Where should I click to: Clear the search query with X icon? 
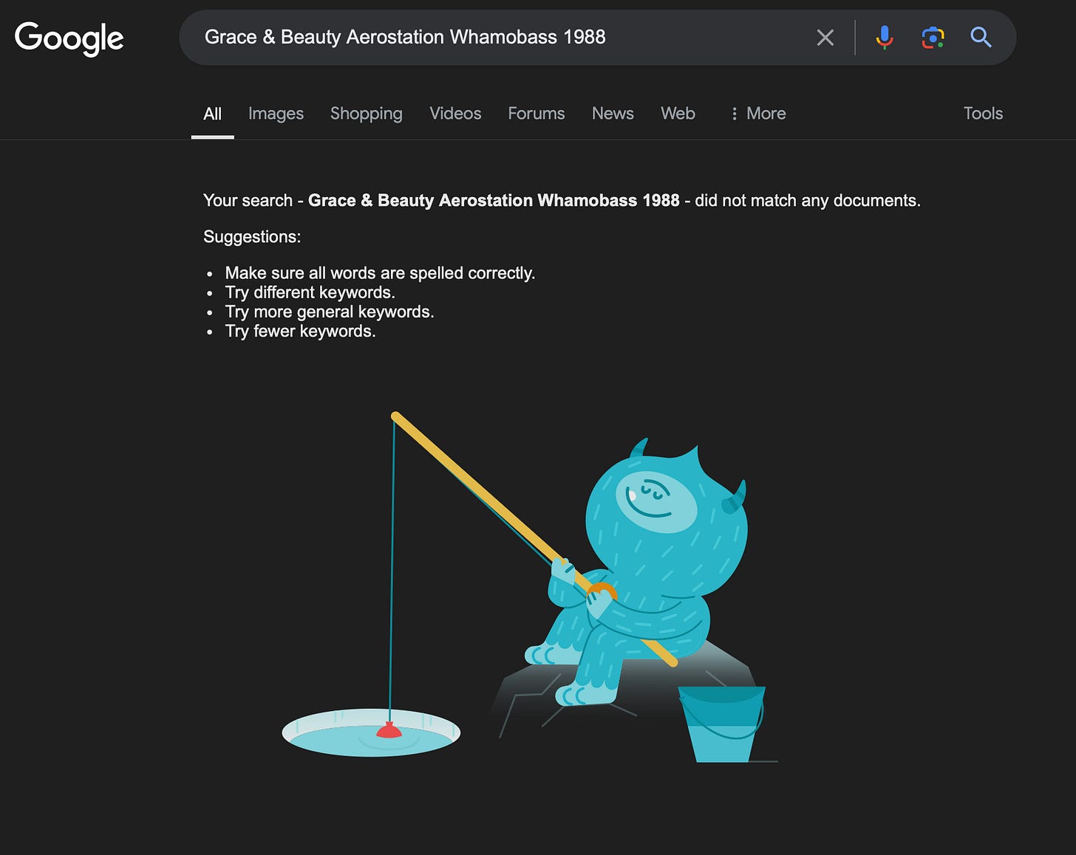[x=825, y=38]
